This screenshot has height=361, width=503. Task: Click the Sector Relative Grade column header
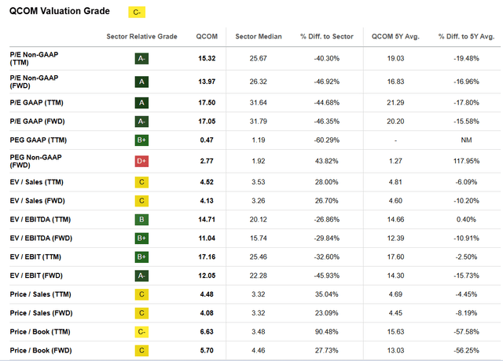coord(138,36)
